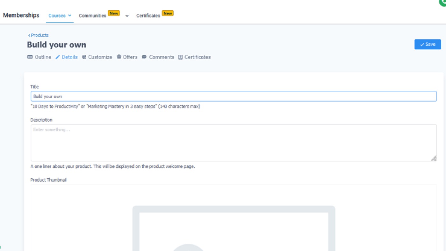The height and width of the screenshot is (251, 446).
Task: Open the Courses dropdown menu
Action: coord(60,16)
